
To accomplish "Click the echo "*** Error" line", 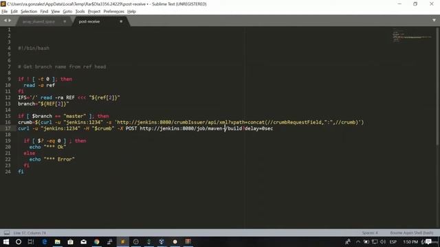I will pos(52,159).
